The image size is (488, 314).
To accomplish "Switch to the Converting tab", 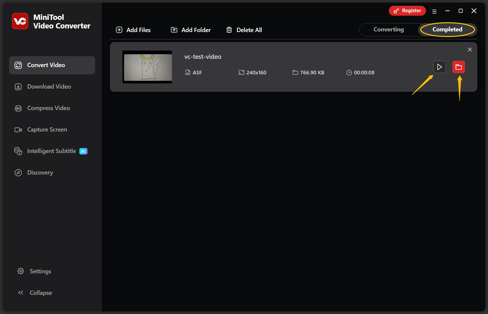I will (389, 29).
